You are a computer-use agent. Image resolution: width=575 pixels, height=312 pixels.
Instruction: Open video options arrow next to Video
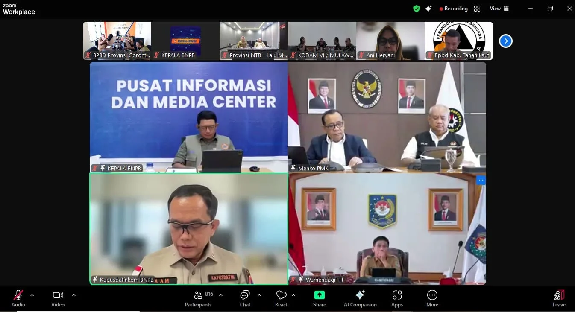(74, 295)
